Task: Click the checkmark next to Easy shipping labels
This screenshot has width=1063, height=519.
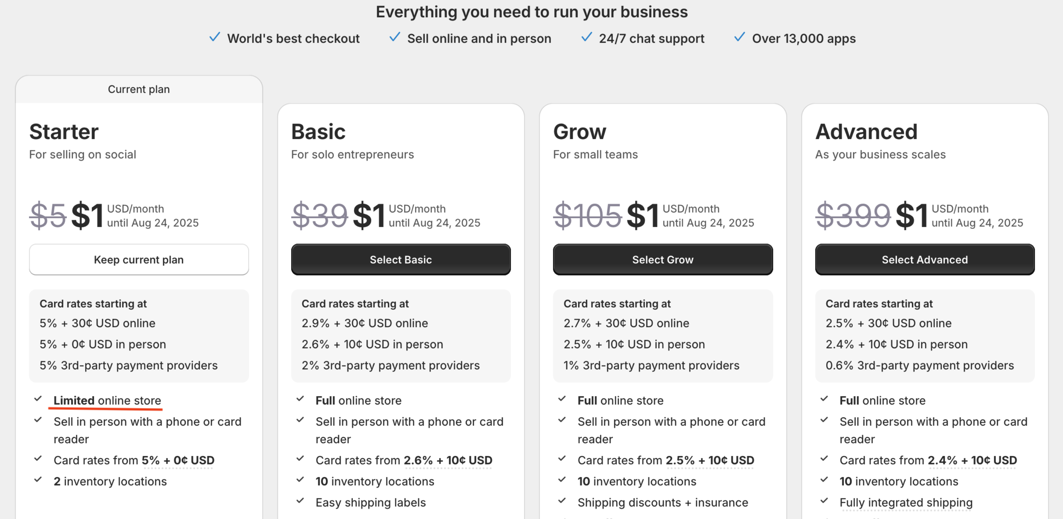Action: (x=300, y=501)
